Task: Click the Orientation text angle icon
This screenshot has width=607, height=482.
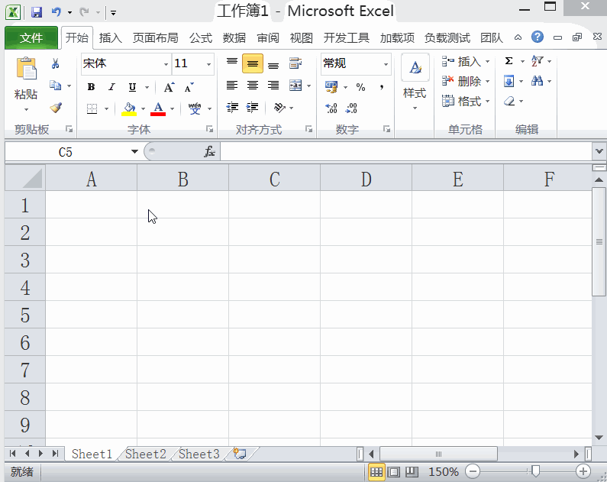Action: tap(279, 107)
